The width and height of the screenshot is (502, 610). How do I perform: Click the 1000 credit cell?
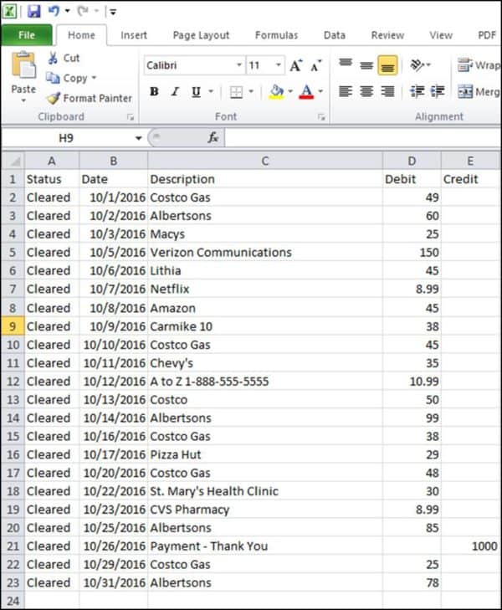[470, 546]
